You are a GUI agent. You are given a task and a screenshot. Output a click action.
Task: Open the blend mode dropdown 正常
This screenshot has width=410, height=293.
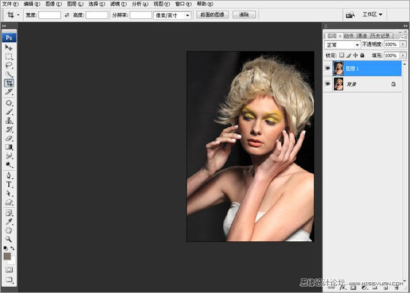[x=343, y=45]
